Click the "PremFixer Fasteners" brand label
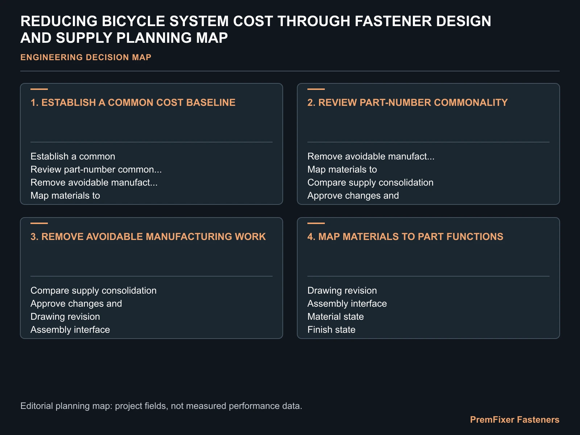Screen dimensions: 580x435 tap(515, 420)
